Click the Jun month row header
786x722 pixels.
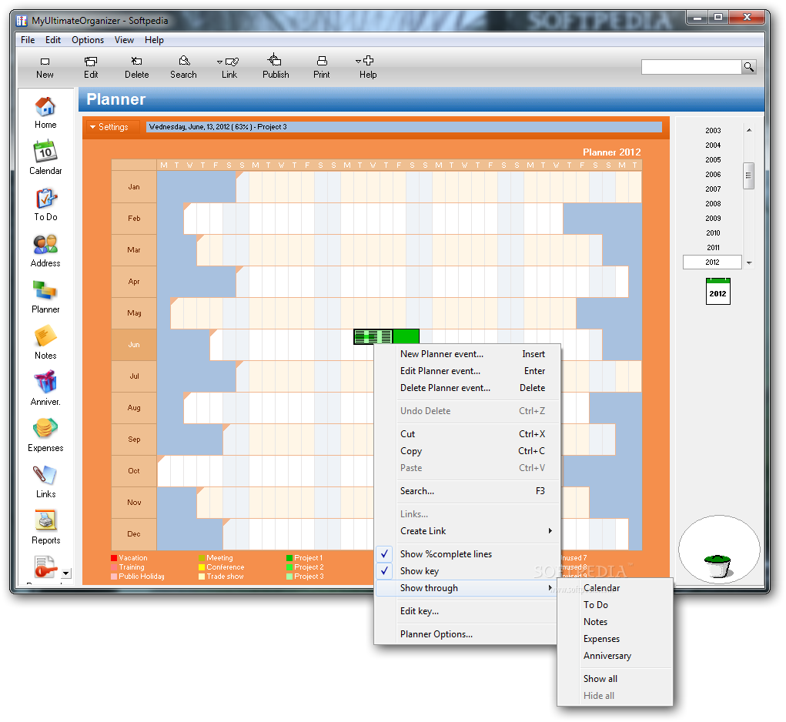134,345
